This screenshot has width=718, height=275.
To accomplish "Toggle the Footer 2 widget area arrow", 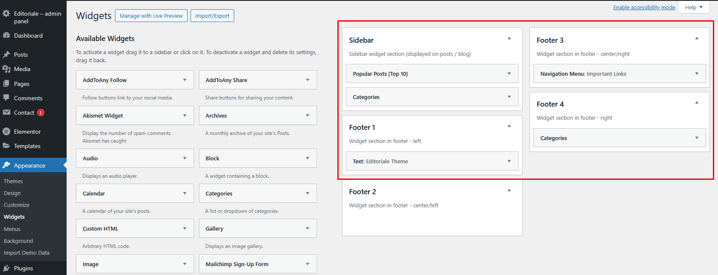I will click(x=509, y=190).
